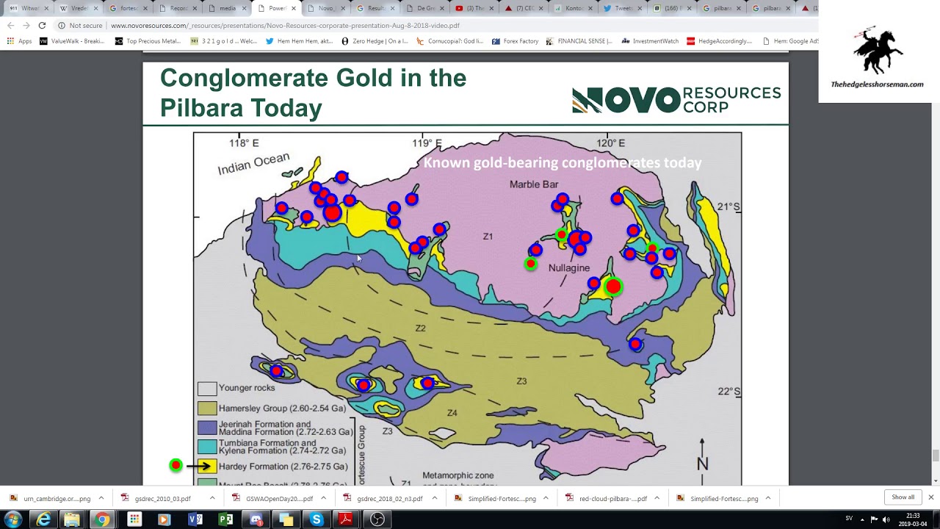Open the FINANCIAL SENSE bookmark
The height and width of the screenshot is (529, 940).
[x=579, y=41]
